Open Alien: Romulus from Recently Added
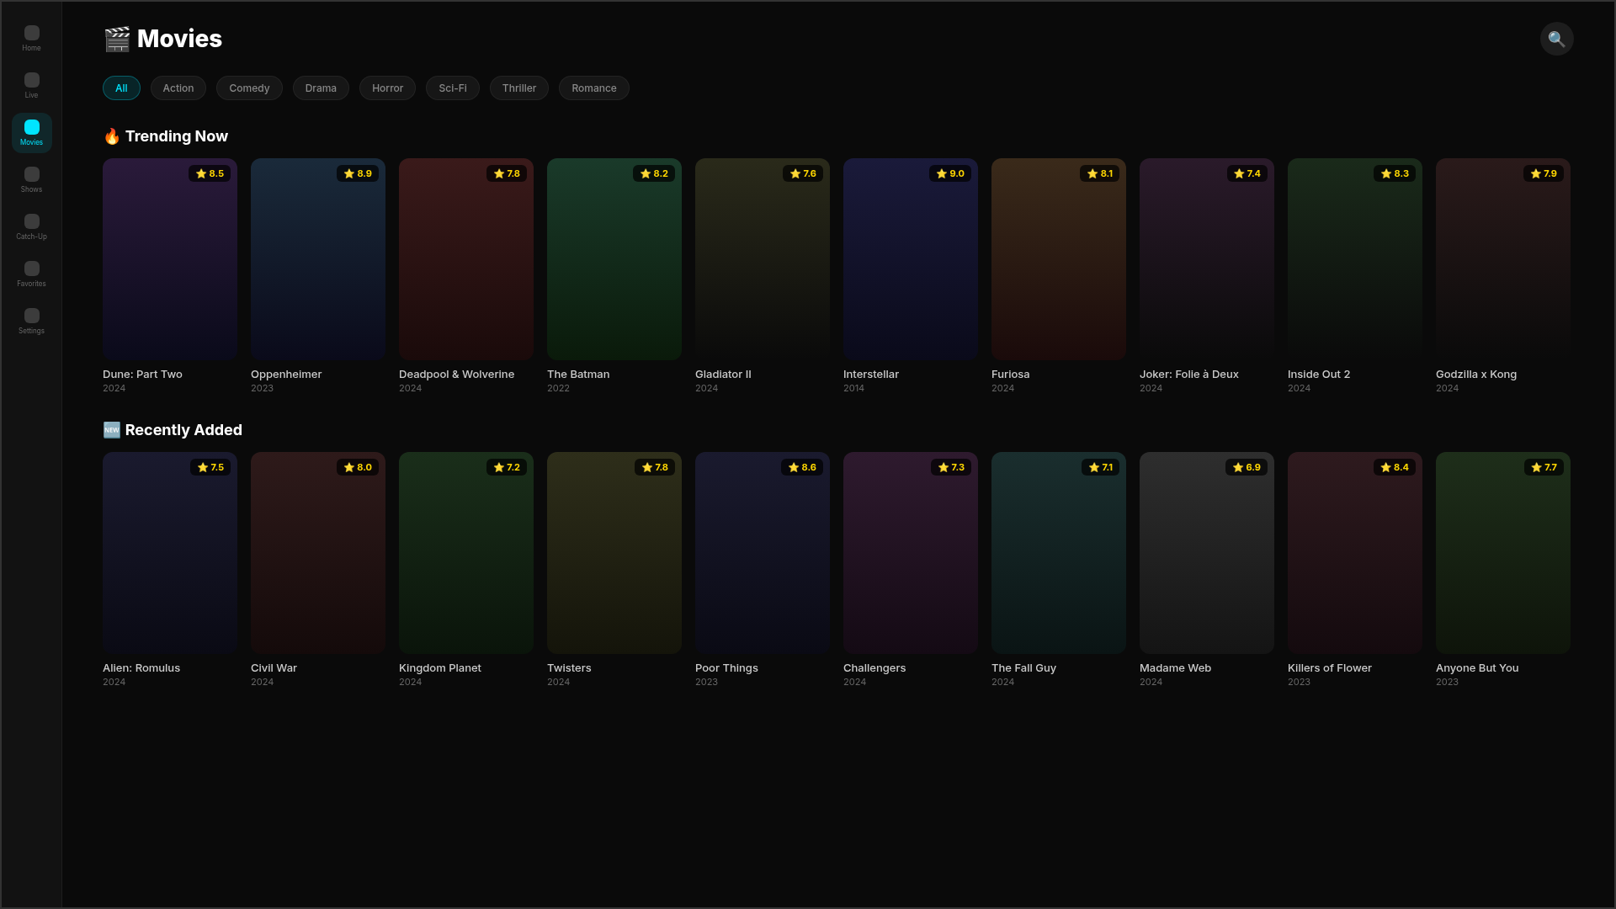 coord(169,552)
